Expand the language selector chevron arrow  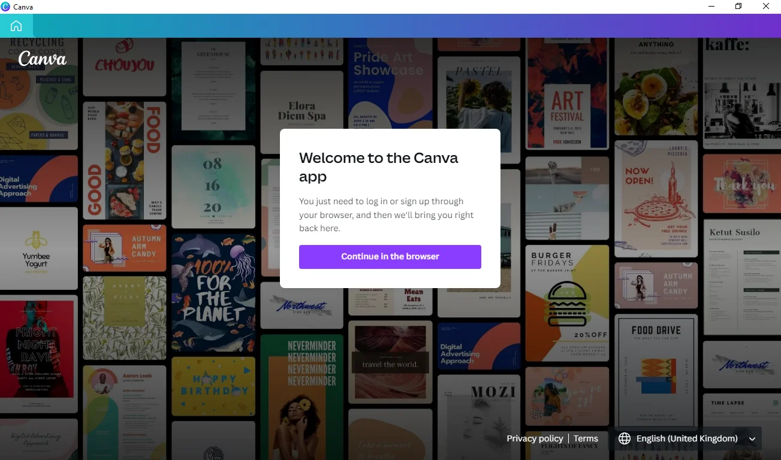point(752,439)
